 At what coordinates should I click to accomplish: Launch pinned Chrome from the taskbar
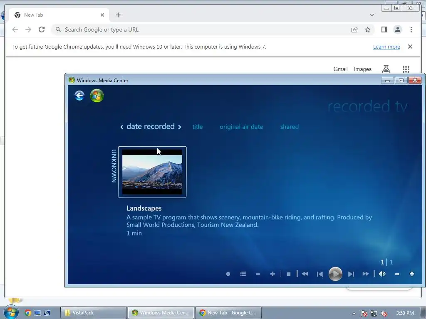(x=28, y=313)
